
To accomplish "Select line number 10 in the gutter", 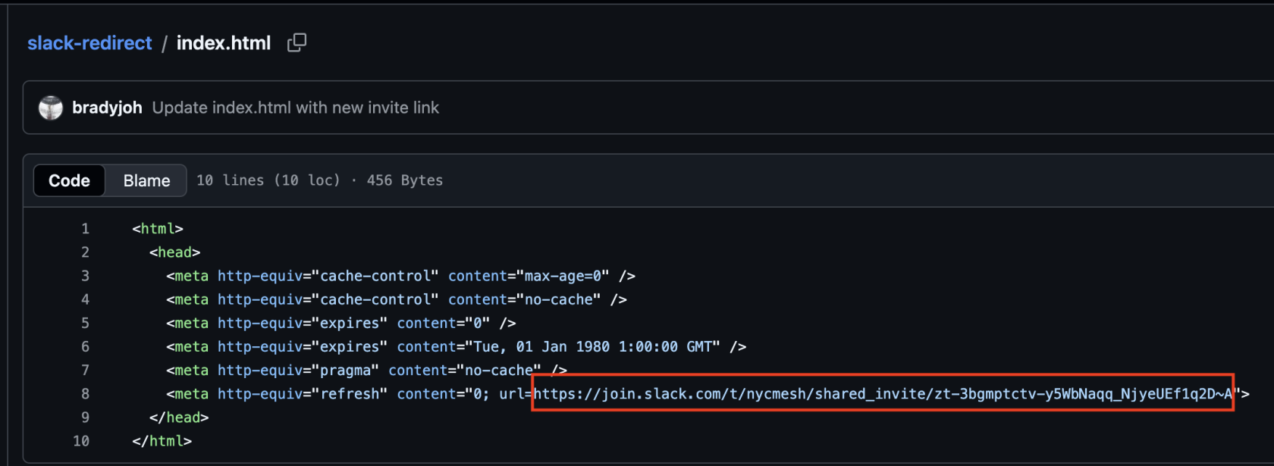I will pyautogui.click(x=82, y=440).
